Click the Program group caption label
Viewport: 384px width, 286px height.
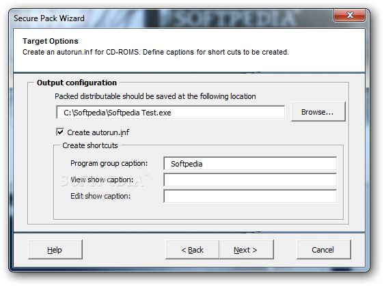(109, 163)
